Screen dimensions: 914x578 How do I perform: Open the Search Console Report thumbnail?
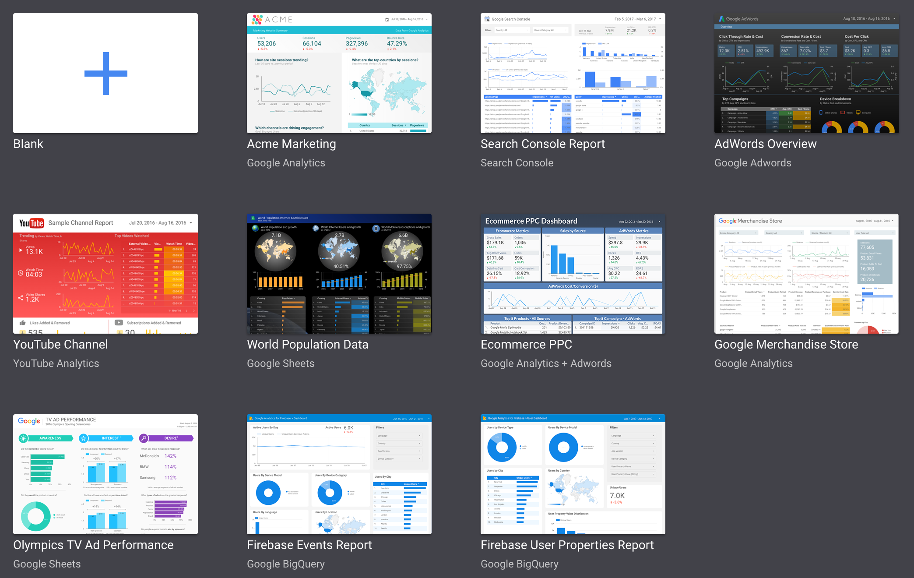[x=573, y=73]
